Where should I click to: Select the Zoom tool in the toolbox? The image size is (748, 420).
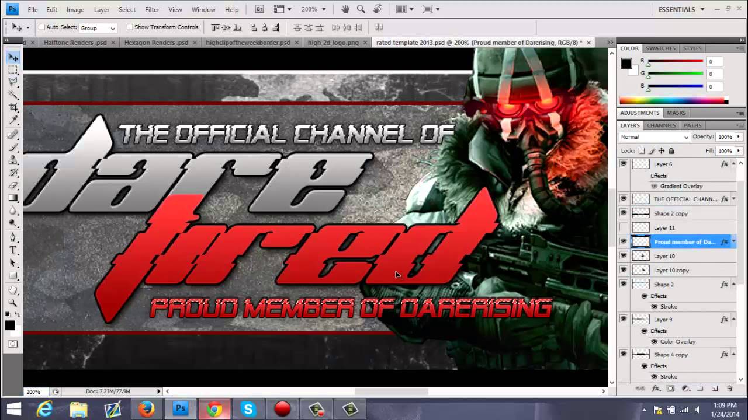click(13, 303)
